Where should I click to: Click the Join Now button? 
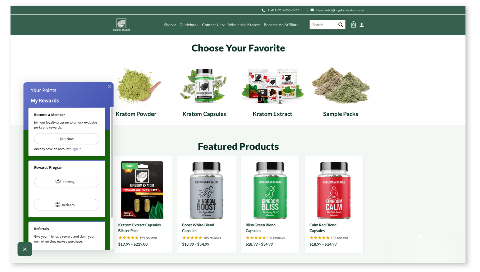(x=67, y=139)
